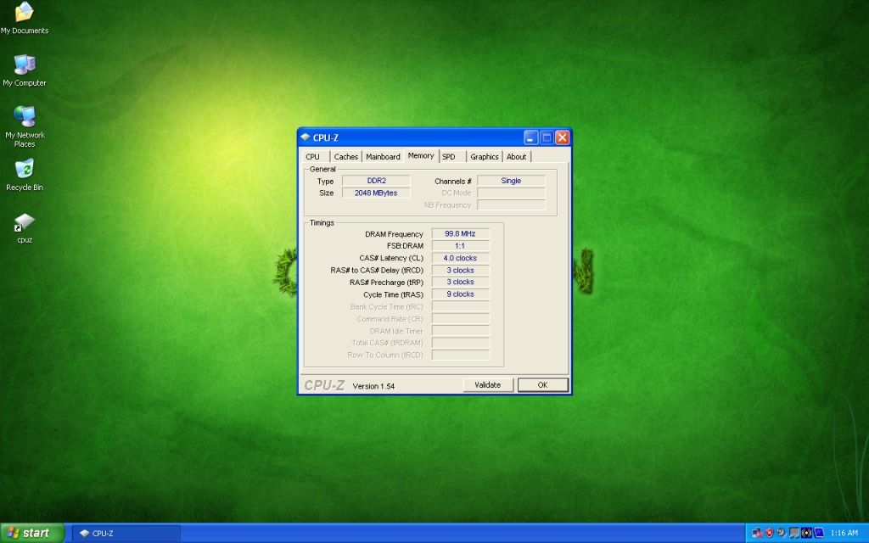Click the Cycle Time value 9 clocks
869x543 pixels.
pos(461,294)
